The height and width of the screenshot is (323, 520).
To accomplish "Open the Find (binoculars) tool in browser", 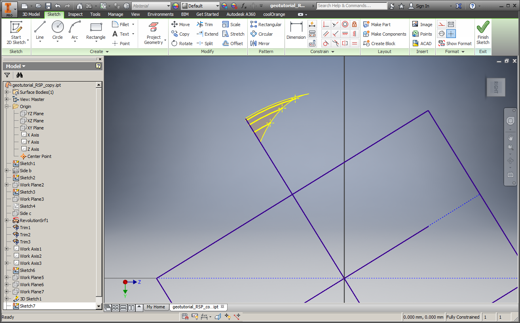I will click(x=19, y=75).
